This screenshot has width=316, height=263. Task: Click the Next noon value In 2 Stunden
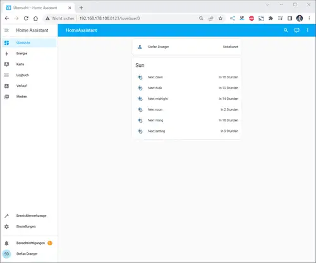(x=229, y=109)
